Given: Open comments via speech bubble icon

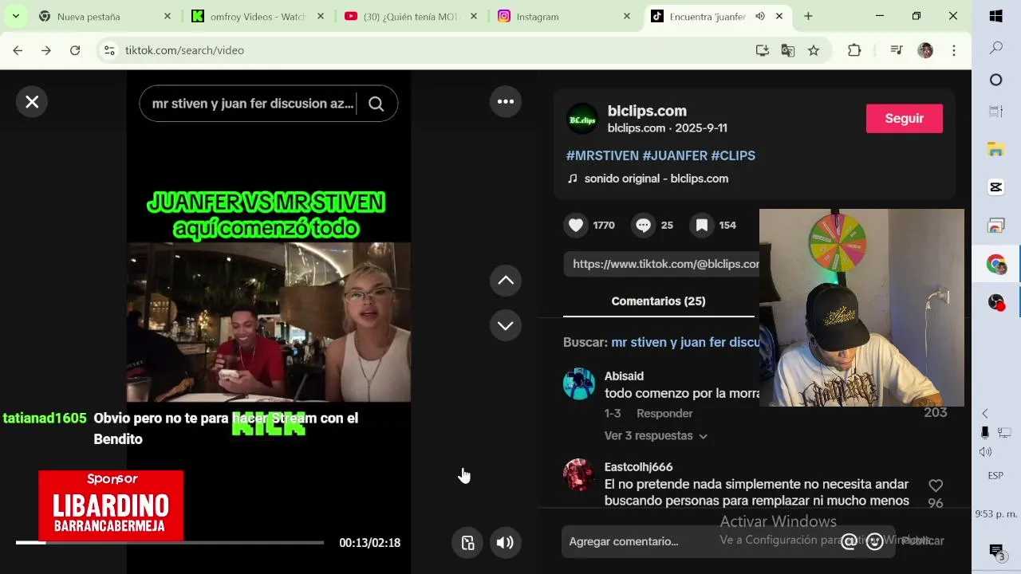Looking at the screenshot, I should coord(643,226).
